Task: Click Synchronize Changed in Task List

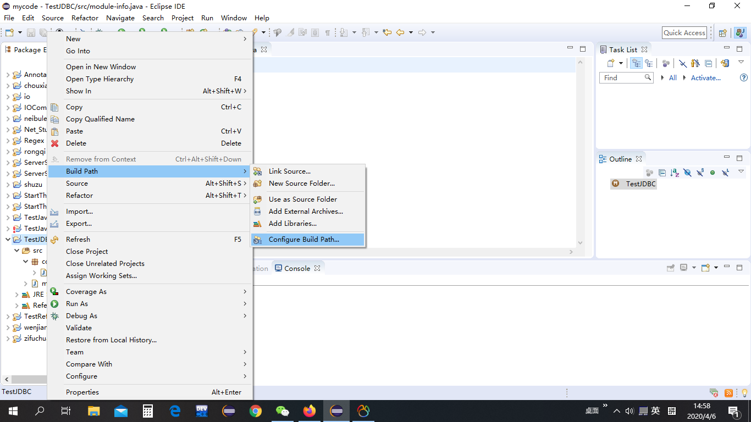Action: point(725,63)
